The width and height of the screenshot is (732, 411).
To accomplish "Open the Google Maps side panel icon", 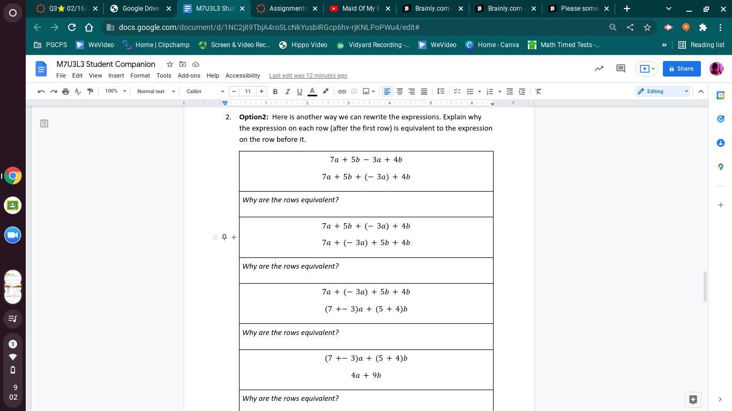I will click(720, 167).
